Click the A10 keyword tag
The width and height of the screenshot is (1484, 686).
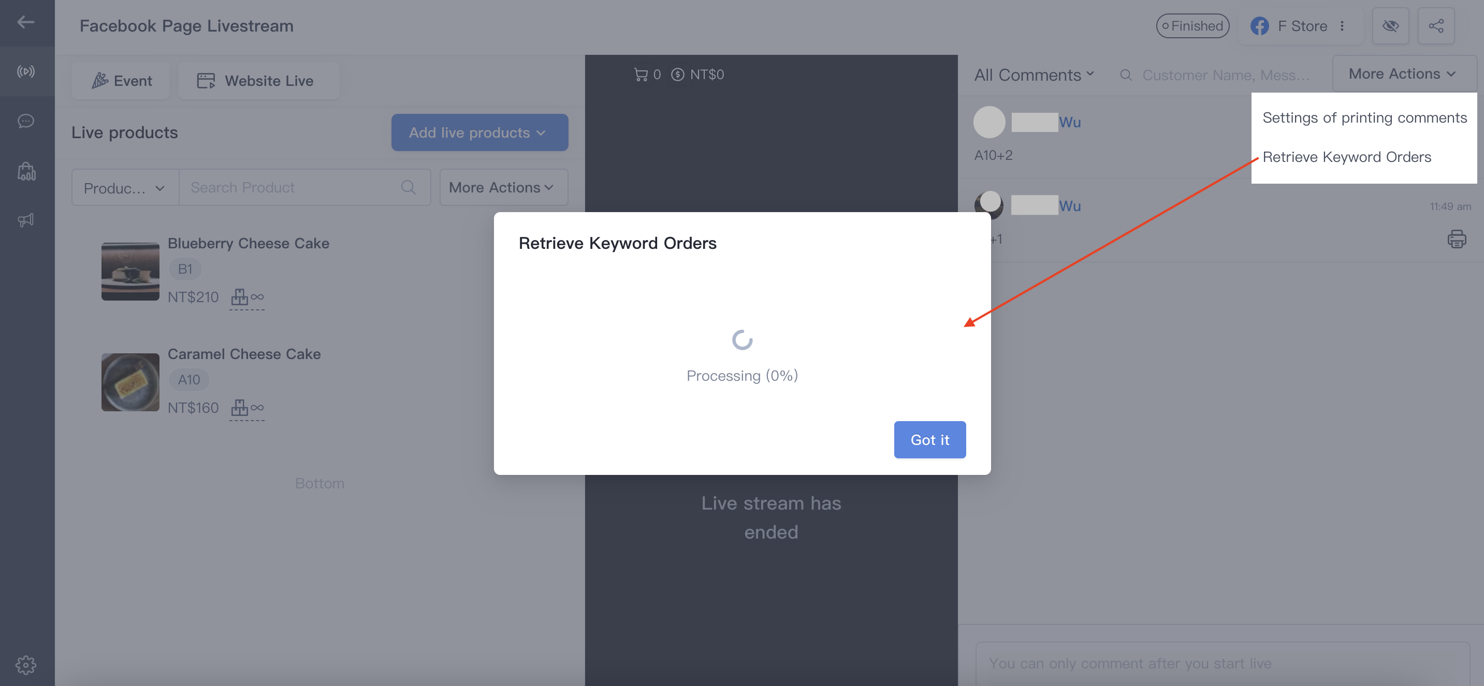189,380
